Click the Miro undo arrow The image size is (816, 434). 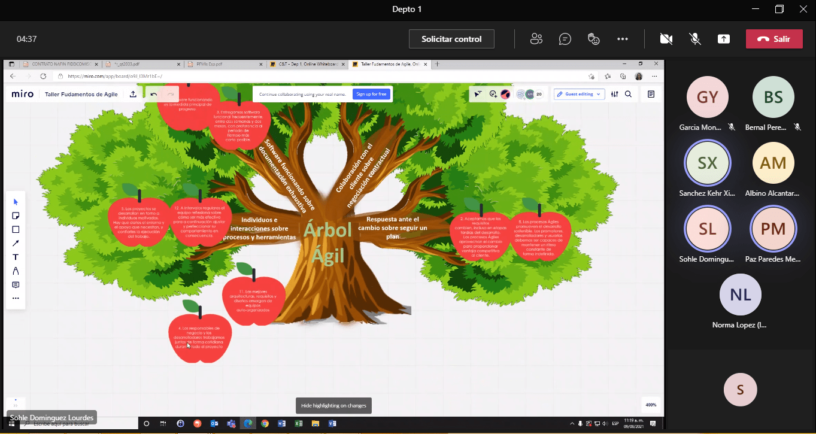pos(154,94)
